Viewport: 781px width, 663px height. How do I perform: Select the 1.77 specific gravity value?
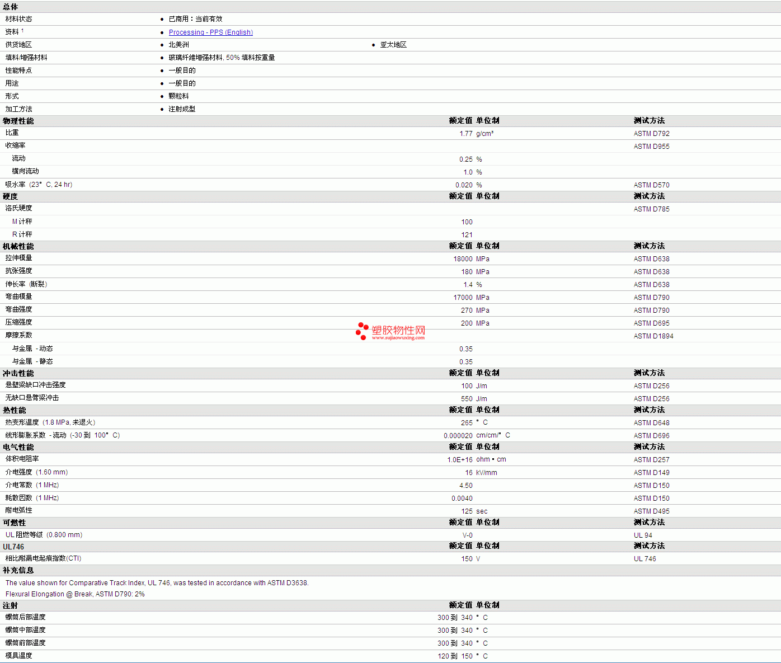coord(465,134)
